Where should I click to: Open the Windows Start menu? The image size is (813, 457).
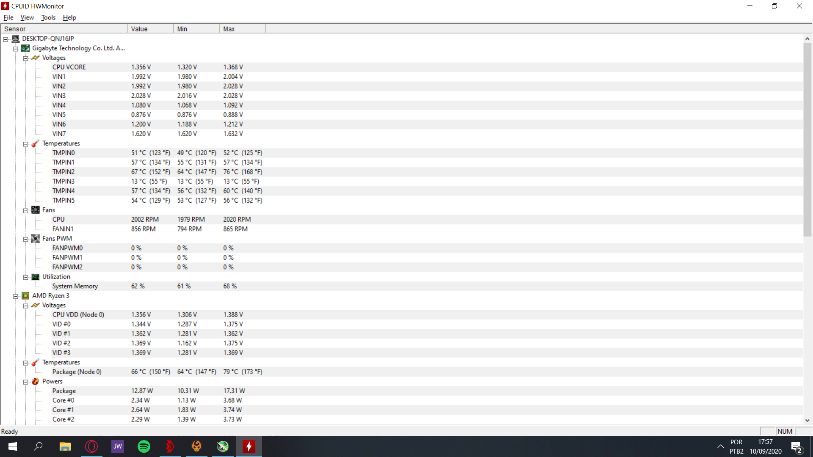pyautogui.click(x=13, y=446)
